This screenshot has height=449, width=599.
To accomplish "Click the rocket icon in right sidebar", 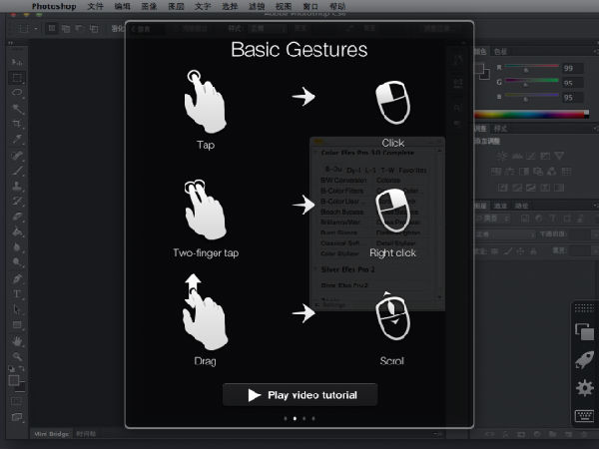I will [x=585, y=360].
